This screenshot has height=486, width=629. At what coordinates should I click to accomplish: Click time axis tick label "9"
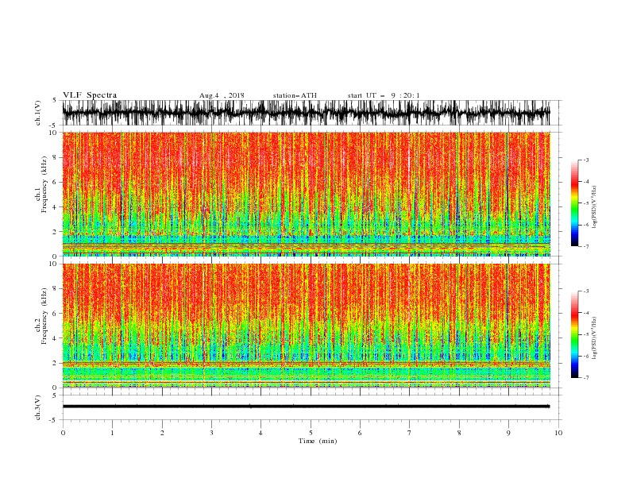(508, 433)
